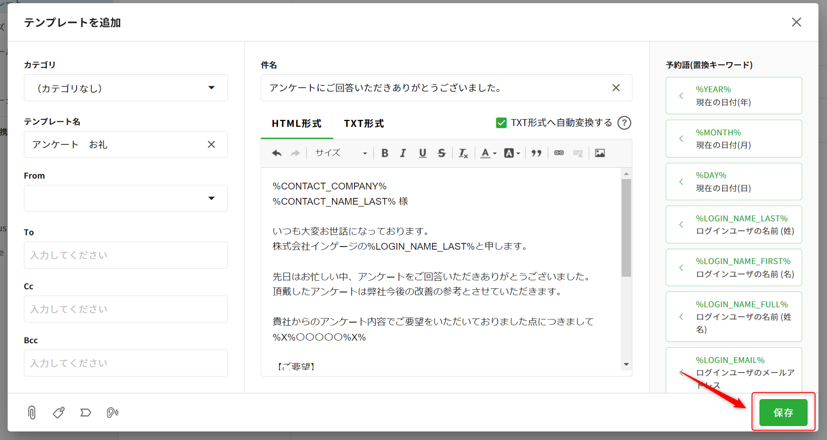The image size is (827, 440).
Task: Insert an image with the picture icon
Action: point(600,153)
